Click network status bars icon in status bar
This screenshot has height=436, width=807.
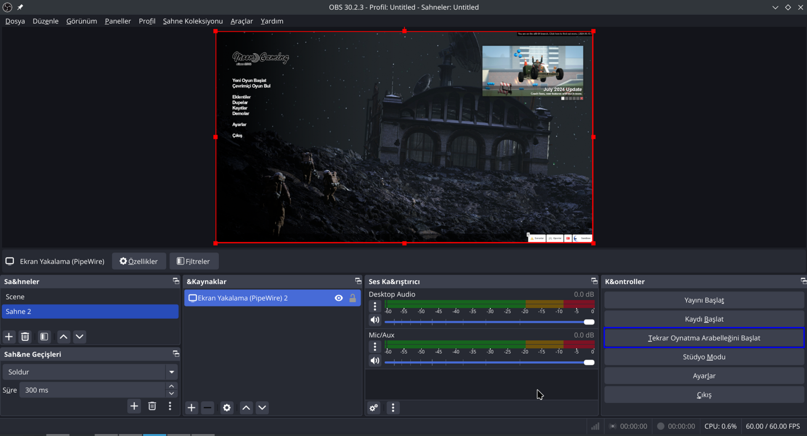(595, 426)
